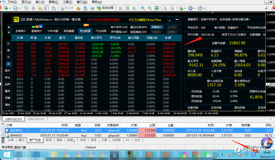The height and width of the screenshot is (160, 275).
Task: Select the 返佣统计 option
Action: click(x=172, y=32)
